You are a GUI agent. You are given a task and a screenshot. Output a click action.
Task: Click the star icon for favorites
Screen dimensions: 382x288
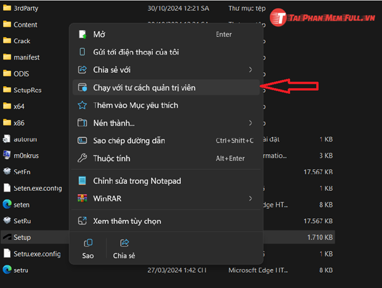click(x=82, y=105)
